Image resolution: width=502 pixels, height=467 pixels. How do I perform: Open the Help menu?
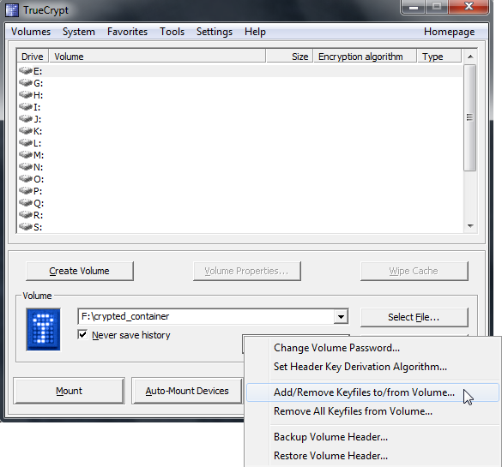tap(255, 32)
